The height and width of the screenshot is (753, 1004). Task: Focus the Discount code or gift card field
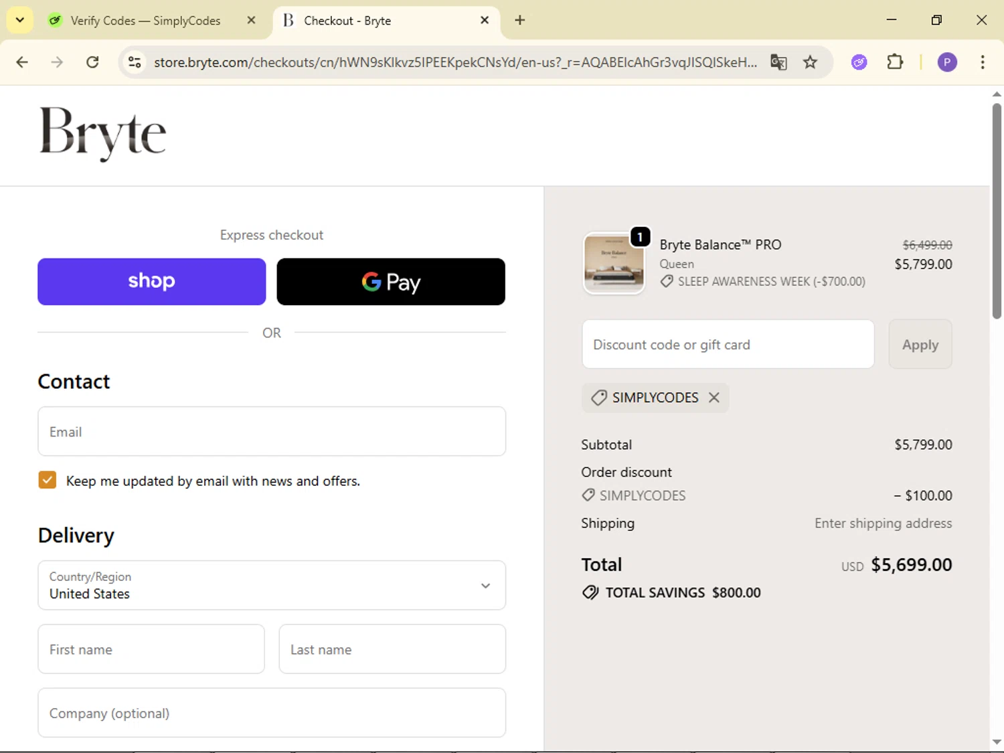[x=728, y=344]
